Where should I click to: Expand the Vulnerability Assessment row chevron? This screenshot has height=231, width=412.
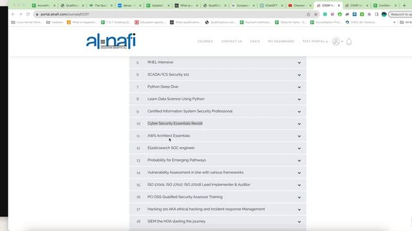pyautogui.click(x=299, y=173)
